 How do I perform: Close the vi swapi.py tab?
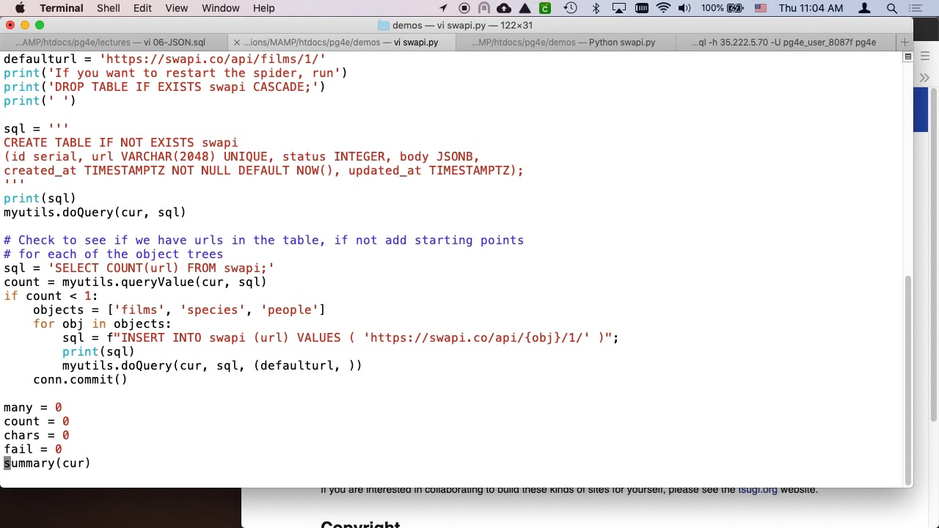(236, 43)
